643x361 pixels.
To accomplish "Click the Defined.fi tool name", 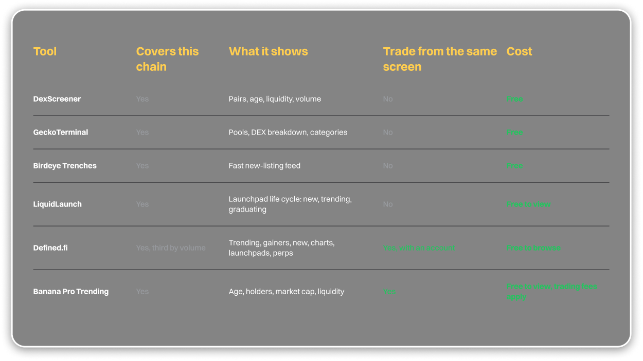I will click(x=50, y=248).
